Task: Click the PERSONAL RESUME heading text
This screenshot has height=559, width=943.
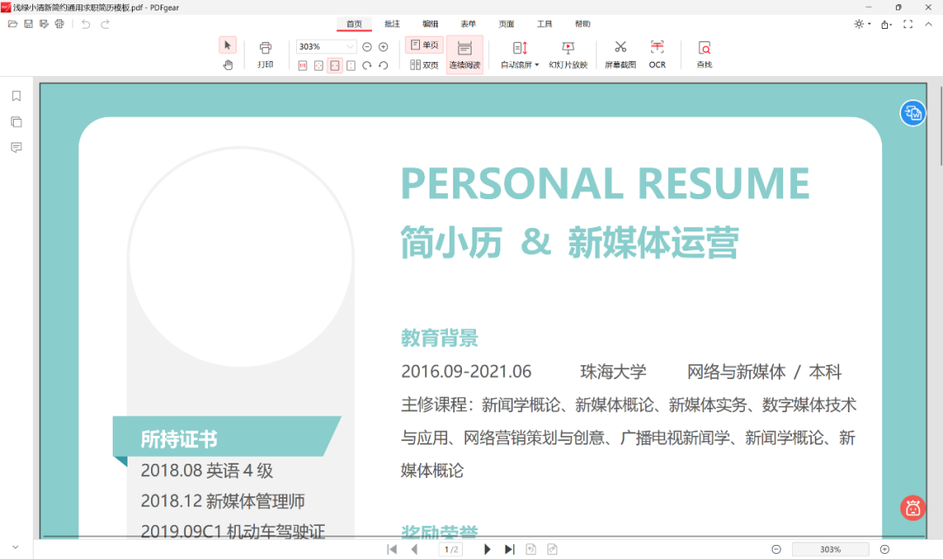Action: (605, 183)
